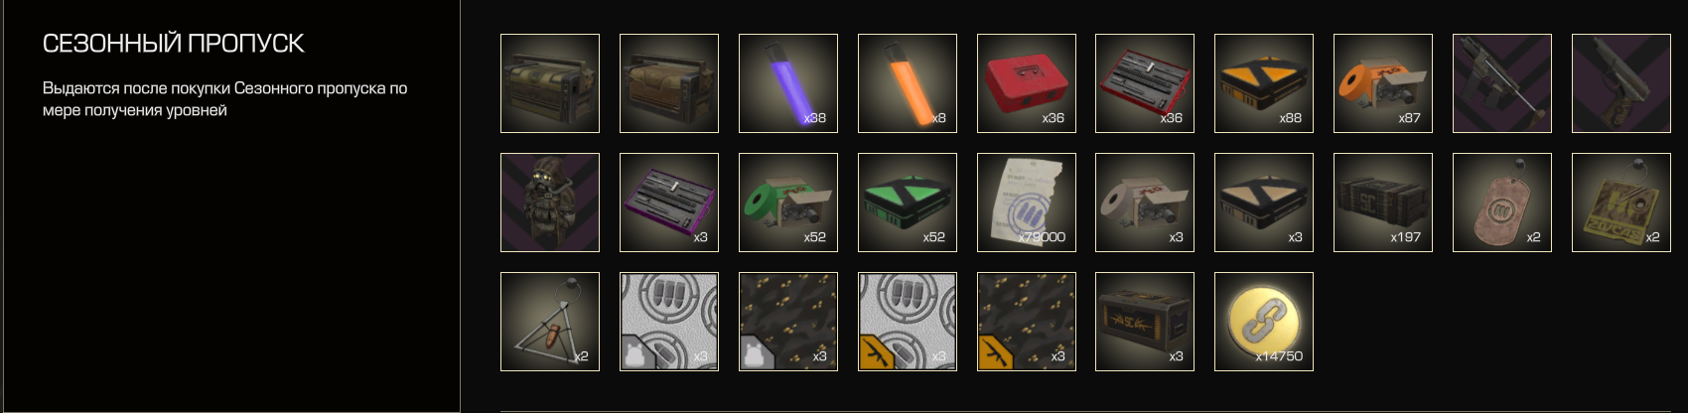The height and width of the screenshot is (413, 1688).
Task: Click the submachine gun skin reward
Action: (x=1502, y=83)
